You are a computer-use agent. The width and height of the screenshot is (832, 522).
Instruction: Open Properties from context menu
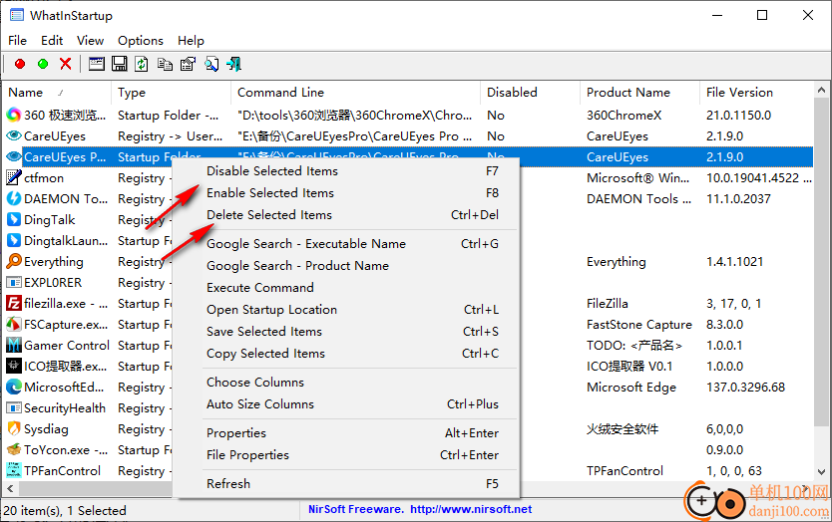pos(347,433)
